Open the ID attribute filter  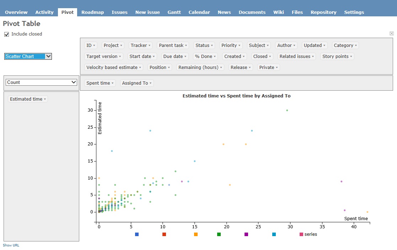pos(90,45)
